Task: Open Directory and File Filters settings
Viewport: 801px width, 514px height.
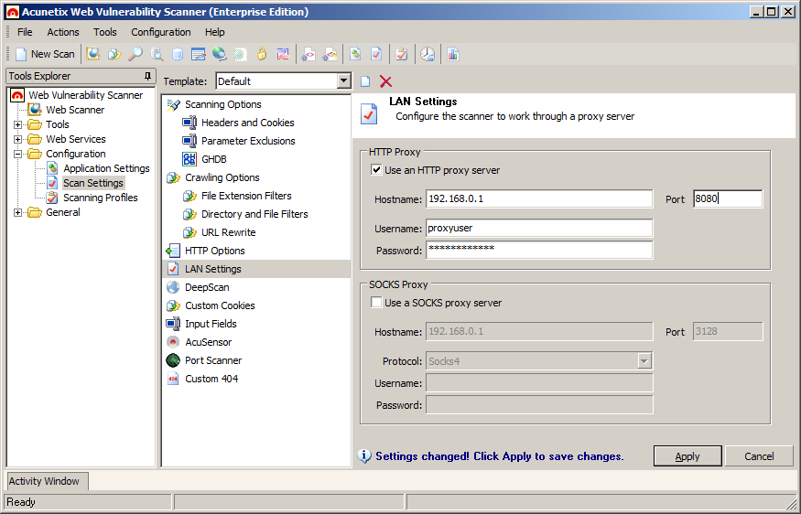Action: pos(254,214)
